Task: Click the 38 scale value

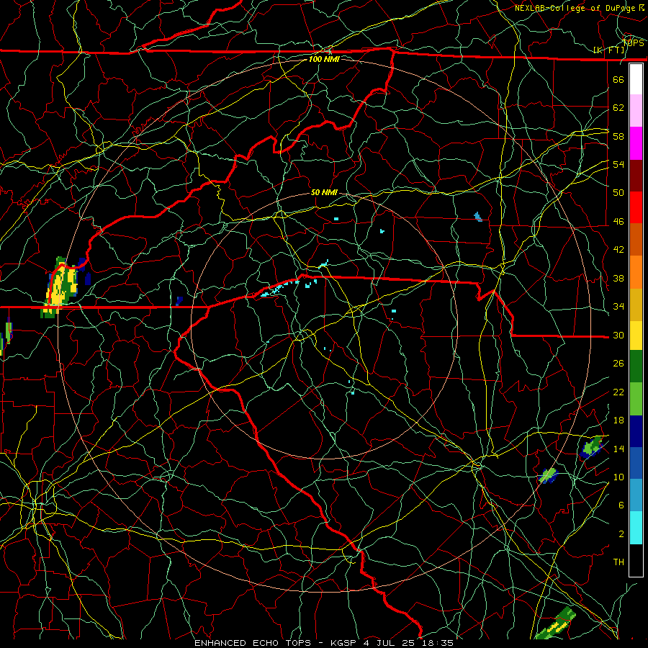Action: pyautogui.click(x=618, y=278)
